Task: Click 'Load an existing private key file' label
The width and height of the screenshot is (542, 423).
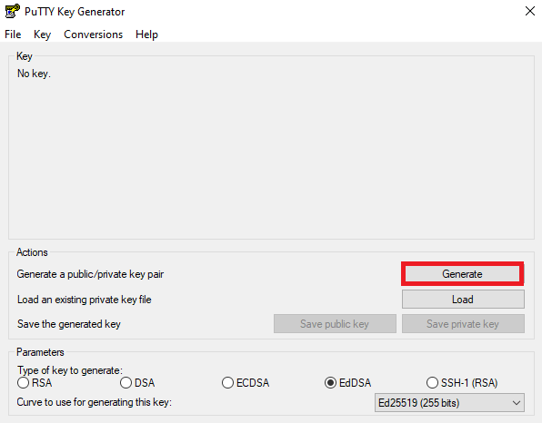Action: point(85,300)
